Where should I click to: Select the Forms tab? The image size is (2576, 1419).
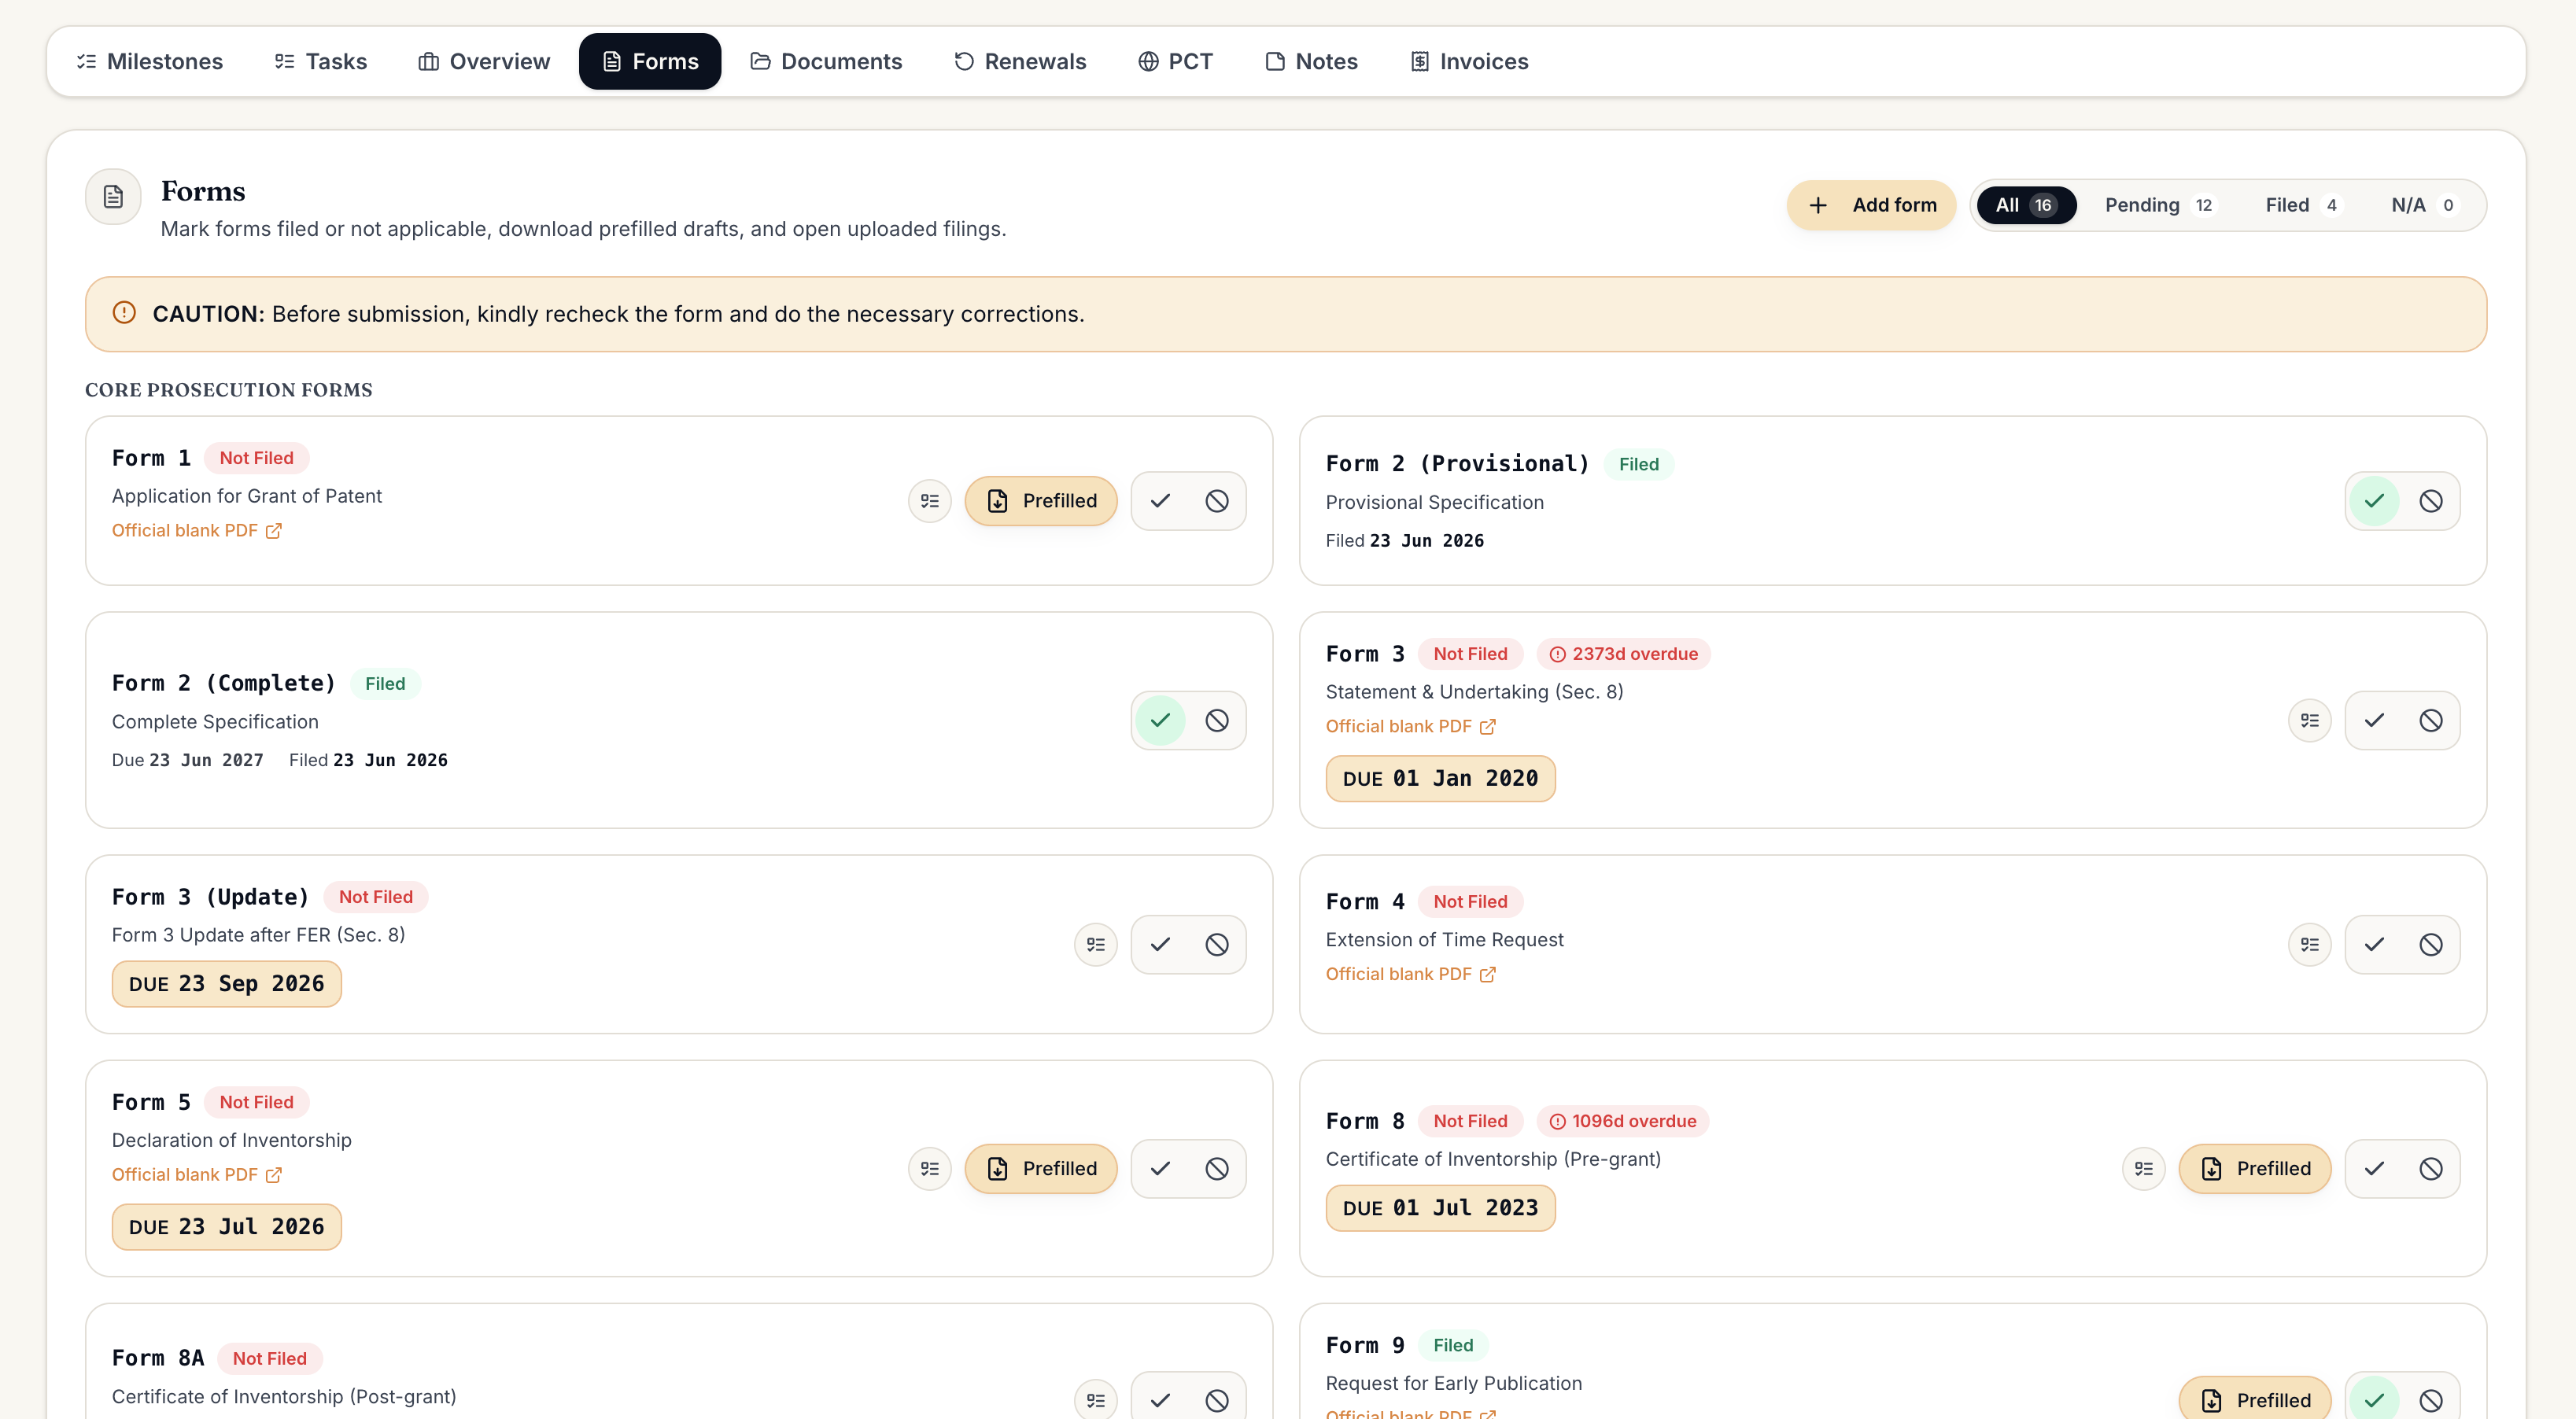point(650,61)
